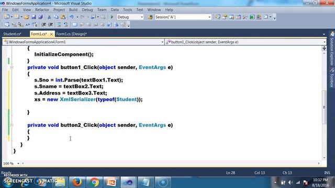Viewport: 335px width, 188px height.
Task: Open the 100 % zoom level dropdown
Action: 18,163
